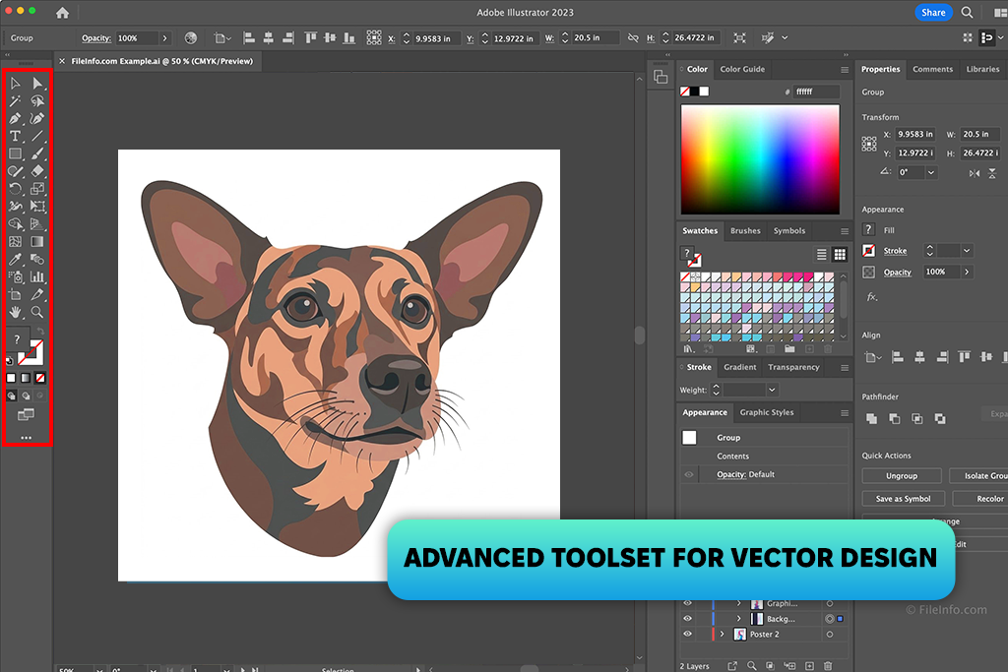
Task: Switch to Brushes tab
Action: [745, 230]
